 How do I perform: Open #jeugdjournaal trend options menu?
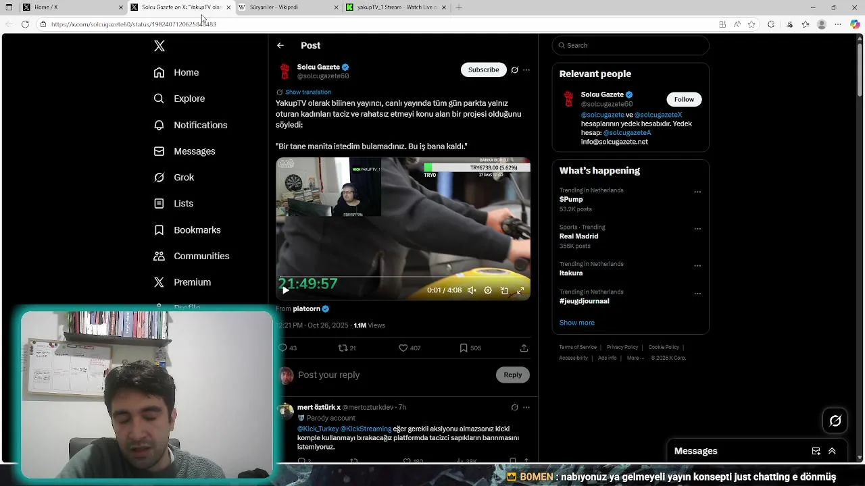point(697,294)
